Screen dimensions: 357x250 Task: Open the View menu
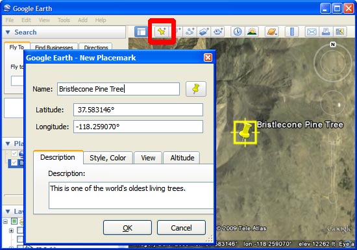pos(44,20)
